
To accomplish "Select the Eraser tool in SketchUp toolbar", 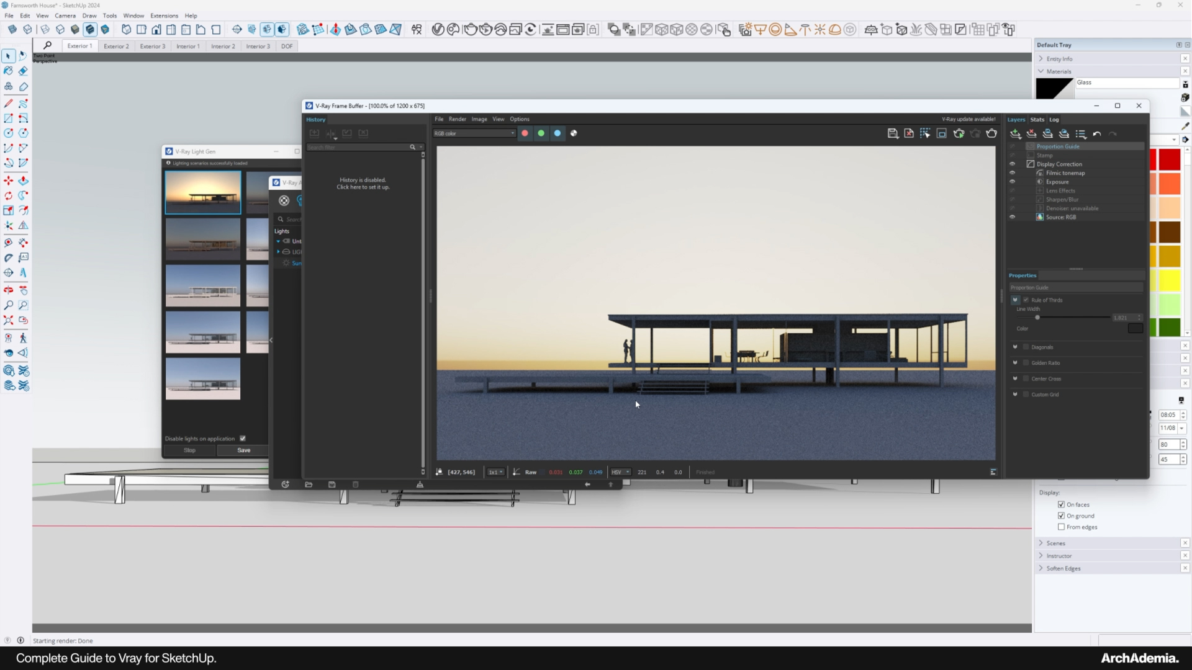I will (23, 71).
